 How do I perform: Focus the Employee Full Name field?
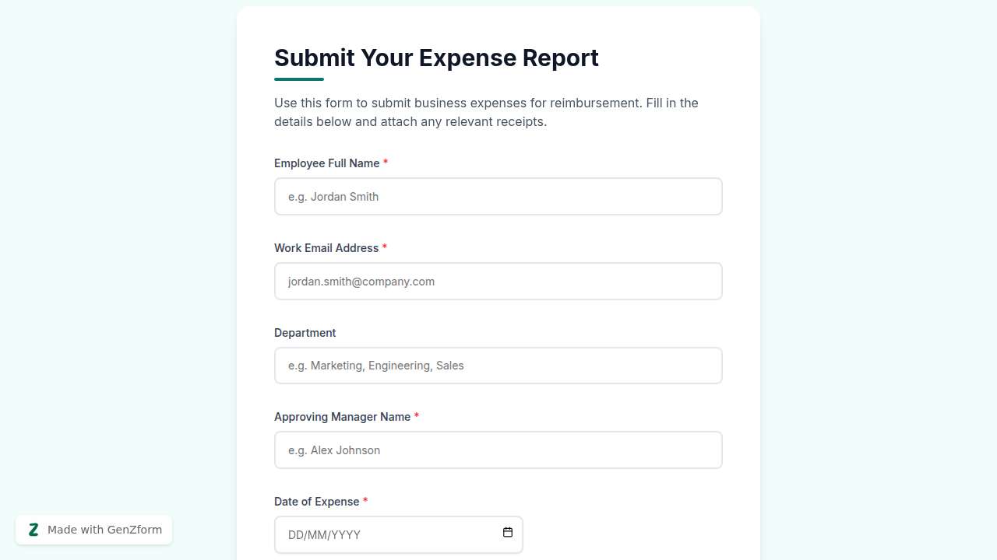[498, 197]
